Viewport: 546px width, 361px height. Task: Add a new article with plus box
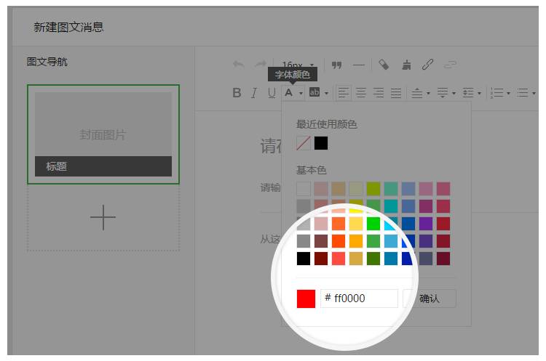(103, 218)
